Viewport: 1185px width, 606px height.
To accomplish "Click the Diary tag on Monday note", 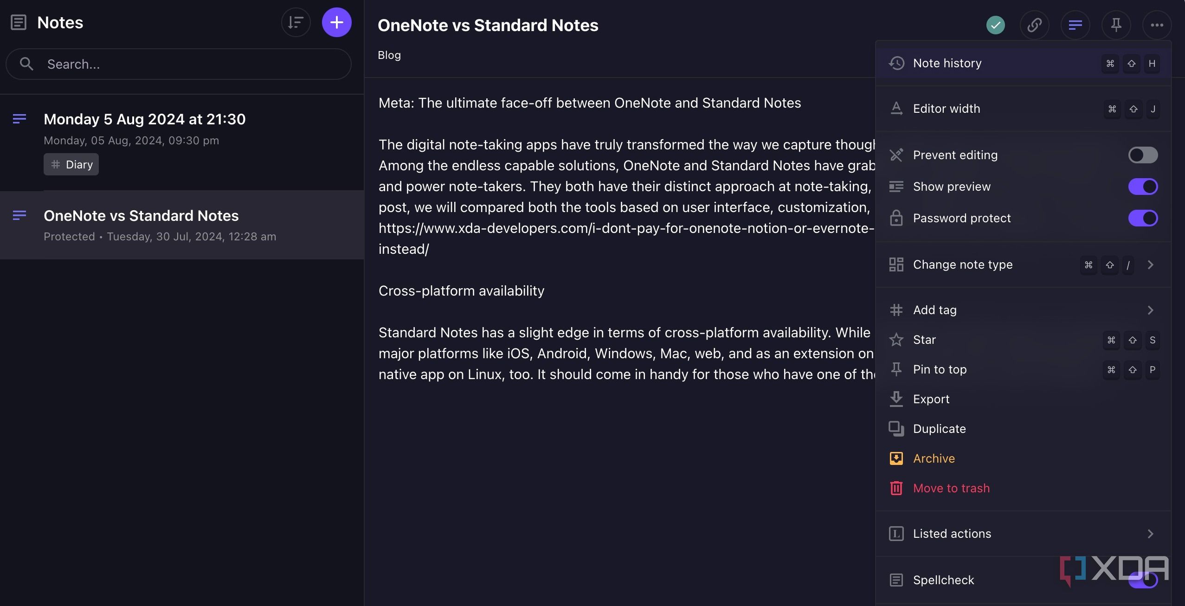I will click(71, 164).
